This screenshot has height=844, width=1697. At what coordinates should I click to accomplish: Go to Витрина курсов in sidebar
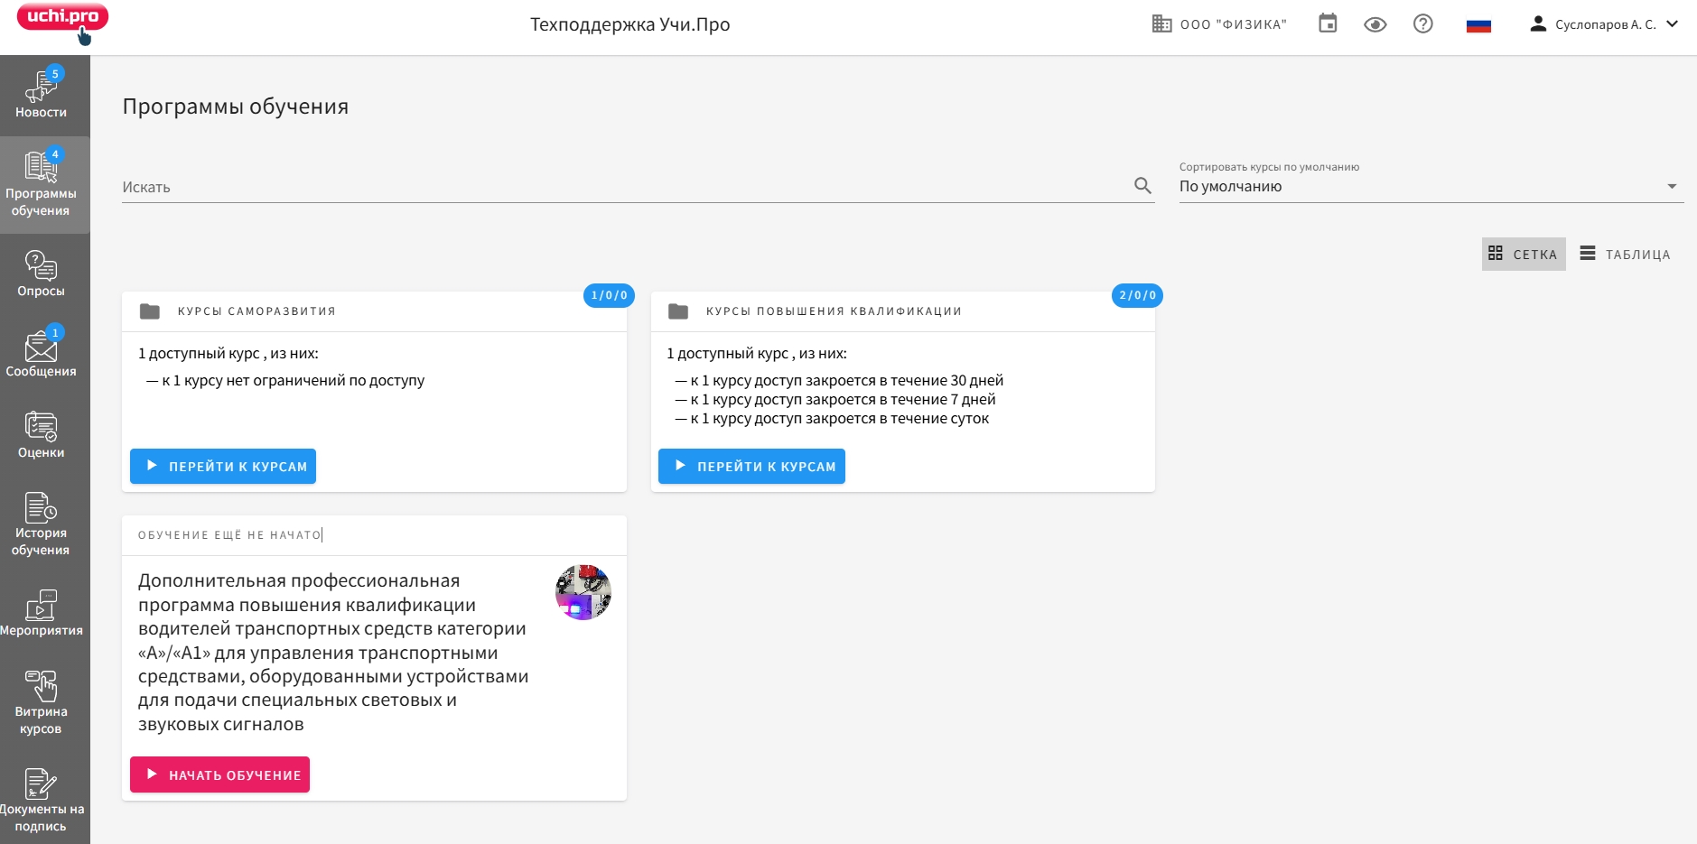click(42, 702)
